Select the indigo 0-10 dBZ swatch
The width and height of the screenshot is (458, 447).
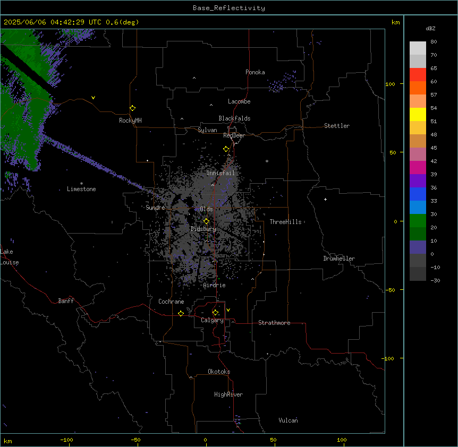click(418, 247)
